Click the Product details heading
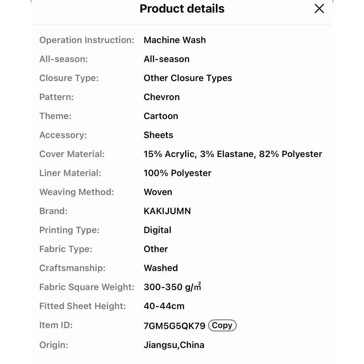The width and height of the screenshot is (364, 364). (x=182, y=9)
